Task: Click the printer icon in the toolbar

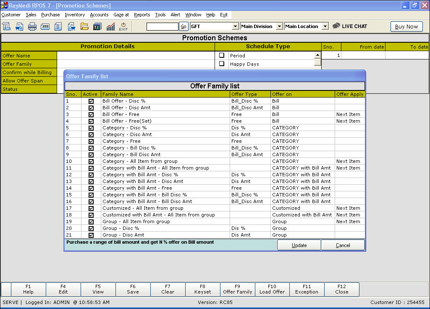Action: click(32, 26)
